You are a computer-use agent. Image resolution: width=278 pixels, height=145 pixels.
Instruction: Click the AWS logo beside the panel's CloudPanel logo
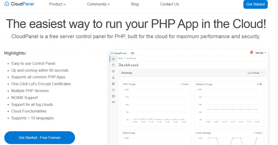point(132,53)
